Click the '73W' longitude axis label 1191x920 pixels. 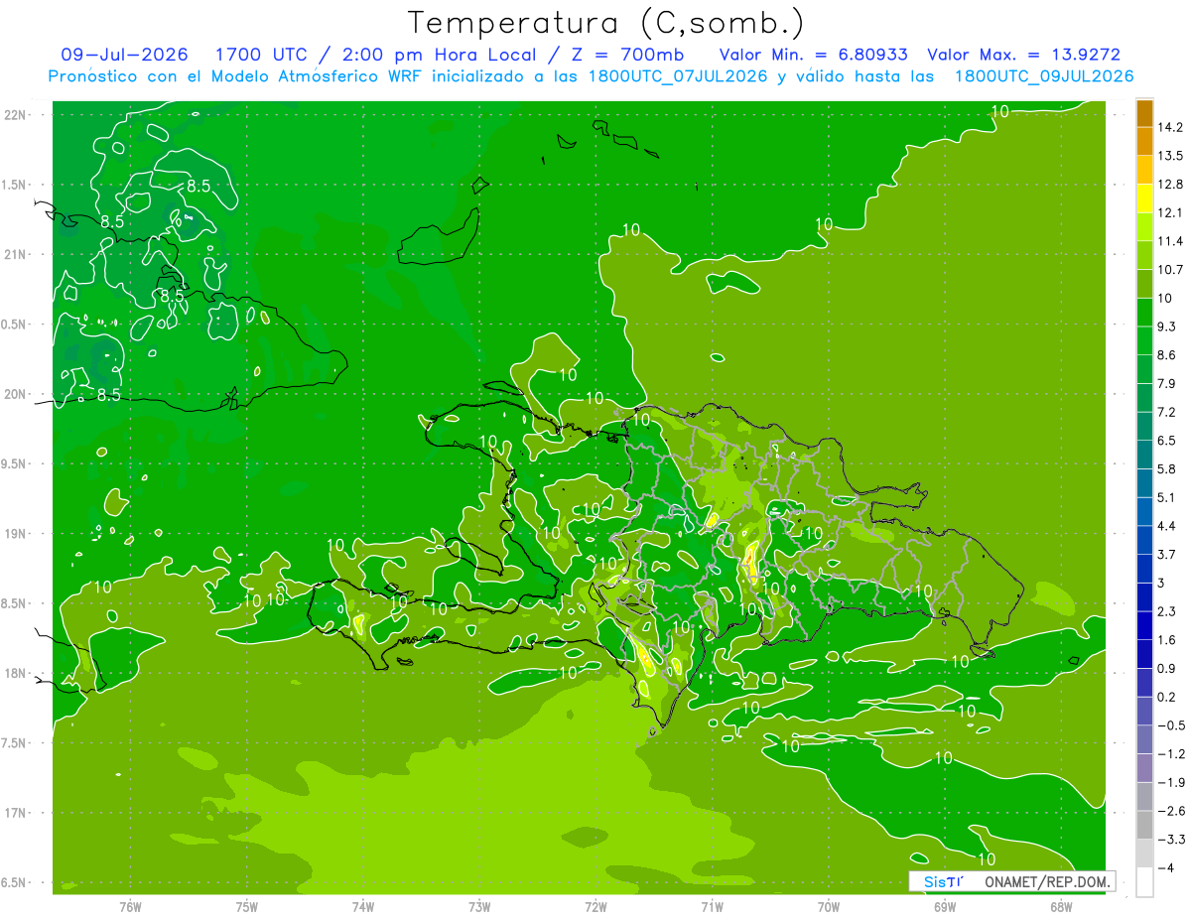[x=479, y=906]
